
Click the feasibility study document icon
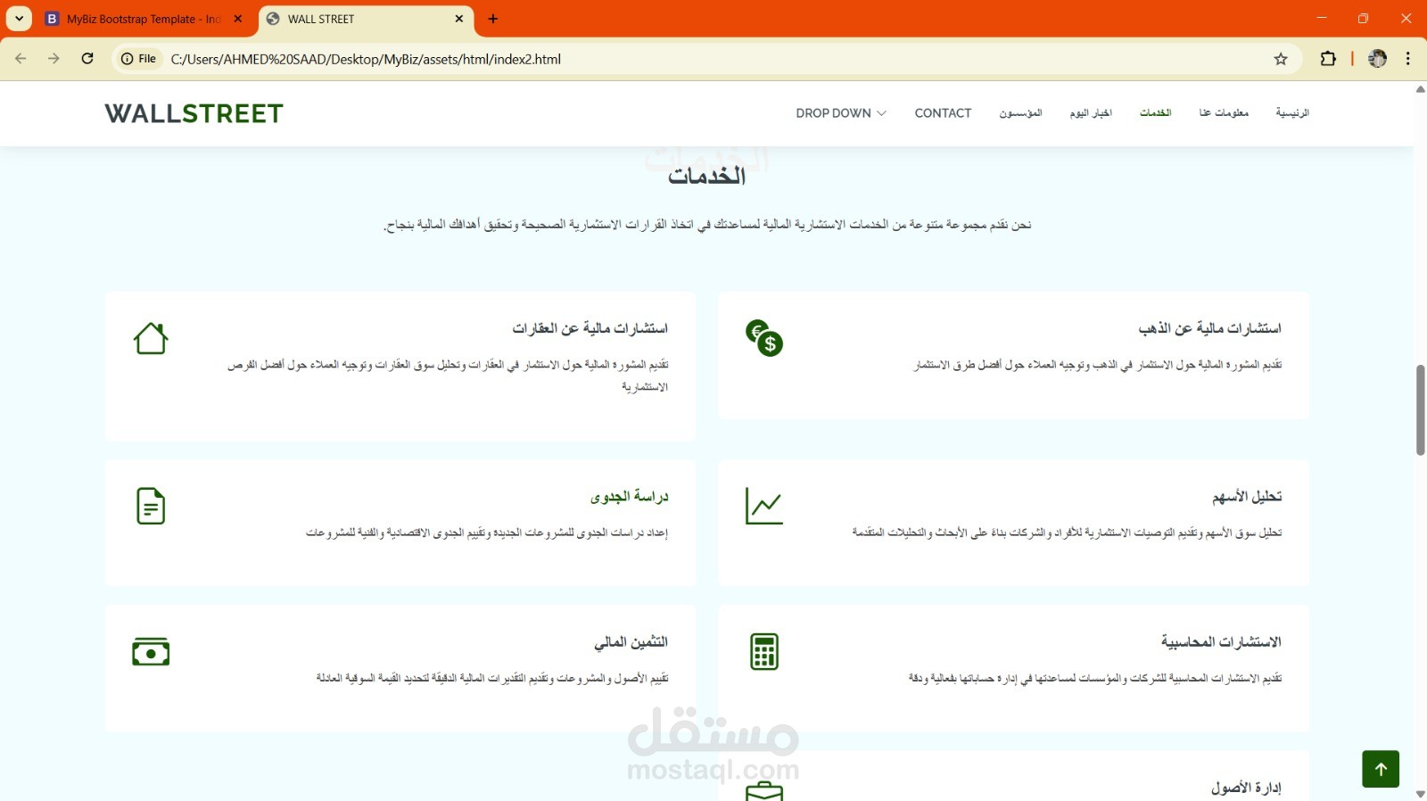click(x=151, y=506)
